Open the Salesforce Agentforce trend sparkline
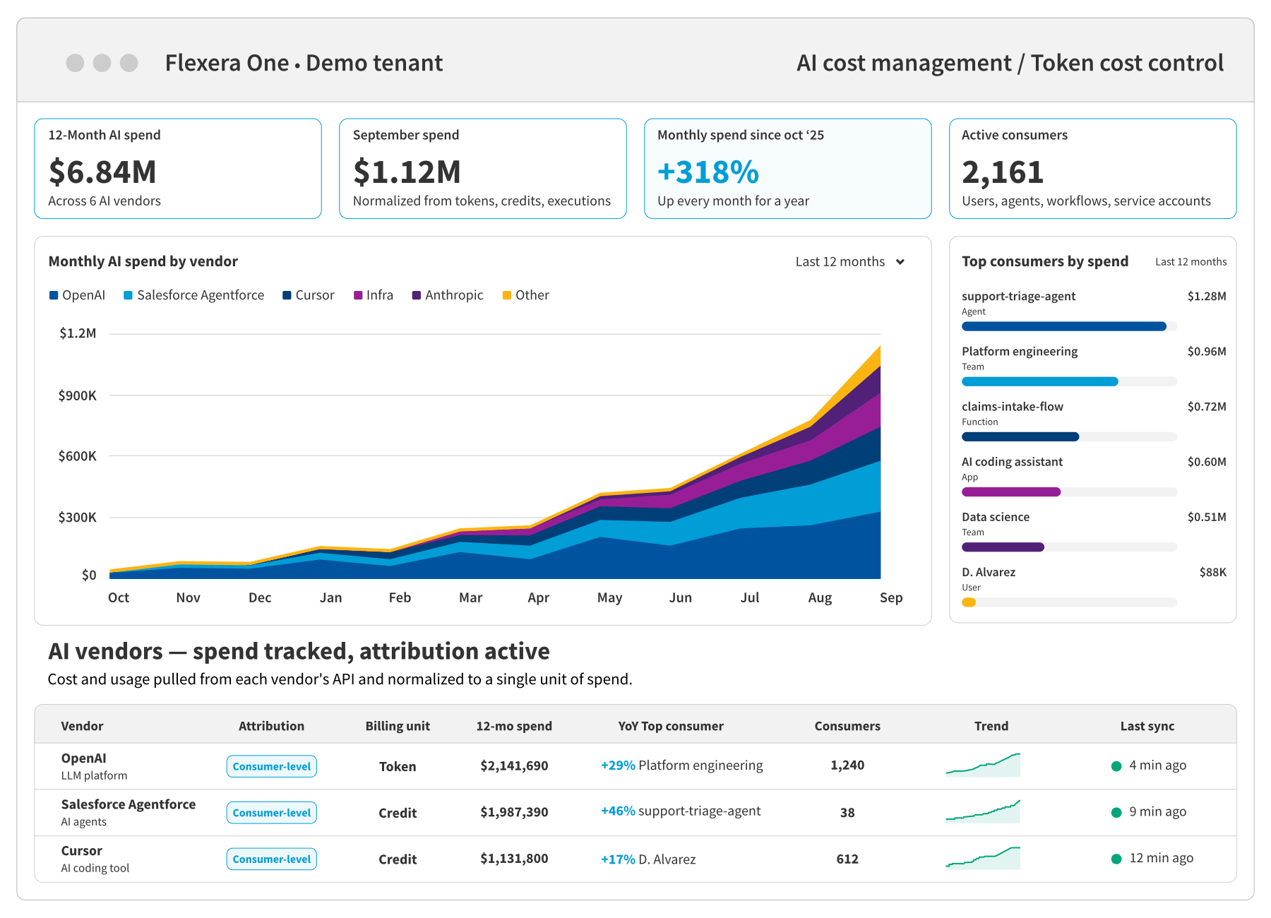 point(983,811)
